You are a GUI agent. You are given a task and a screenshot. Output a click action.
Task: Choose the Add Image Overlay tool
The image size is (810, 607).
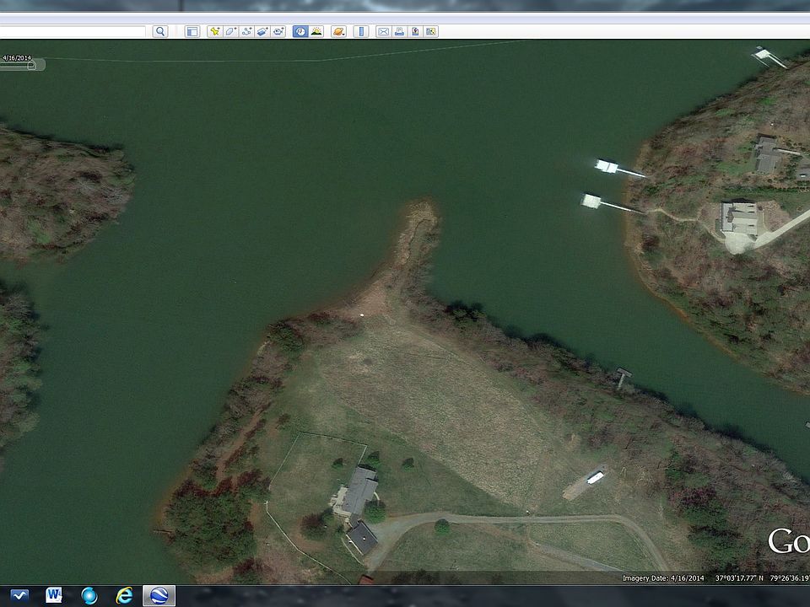263,31
